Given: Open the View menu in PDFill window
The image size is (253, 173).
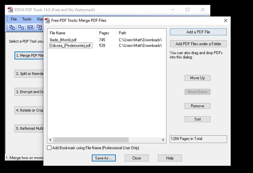Looking at the screenshot, I should (x=40, y=19).
